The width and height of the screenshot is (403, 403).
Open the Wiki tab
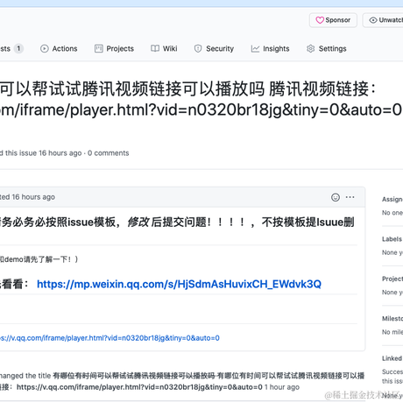[164, 48]
